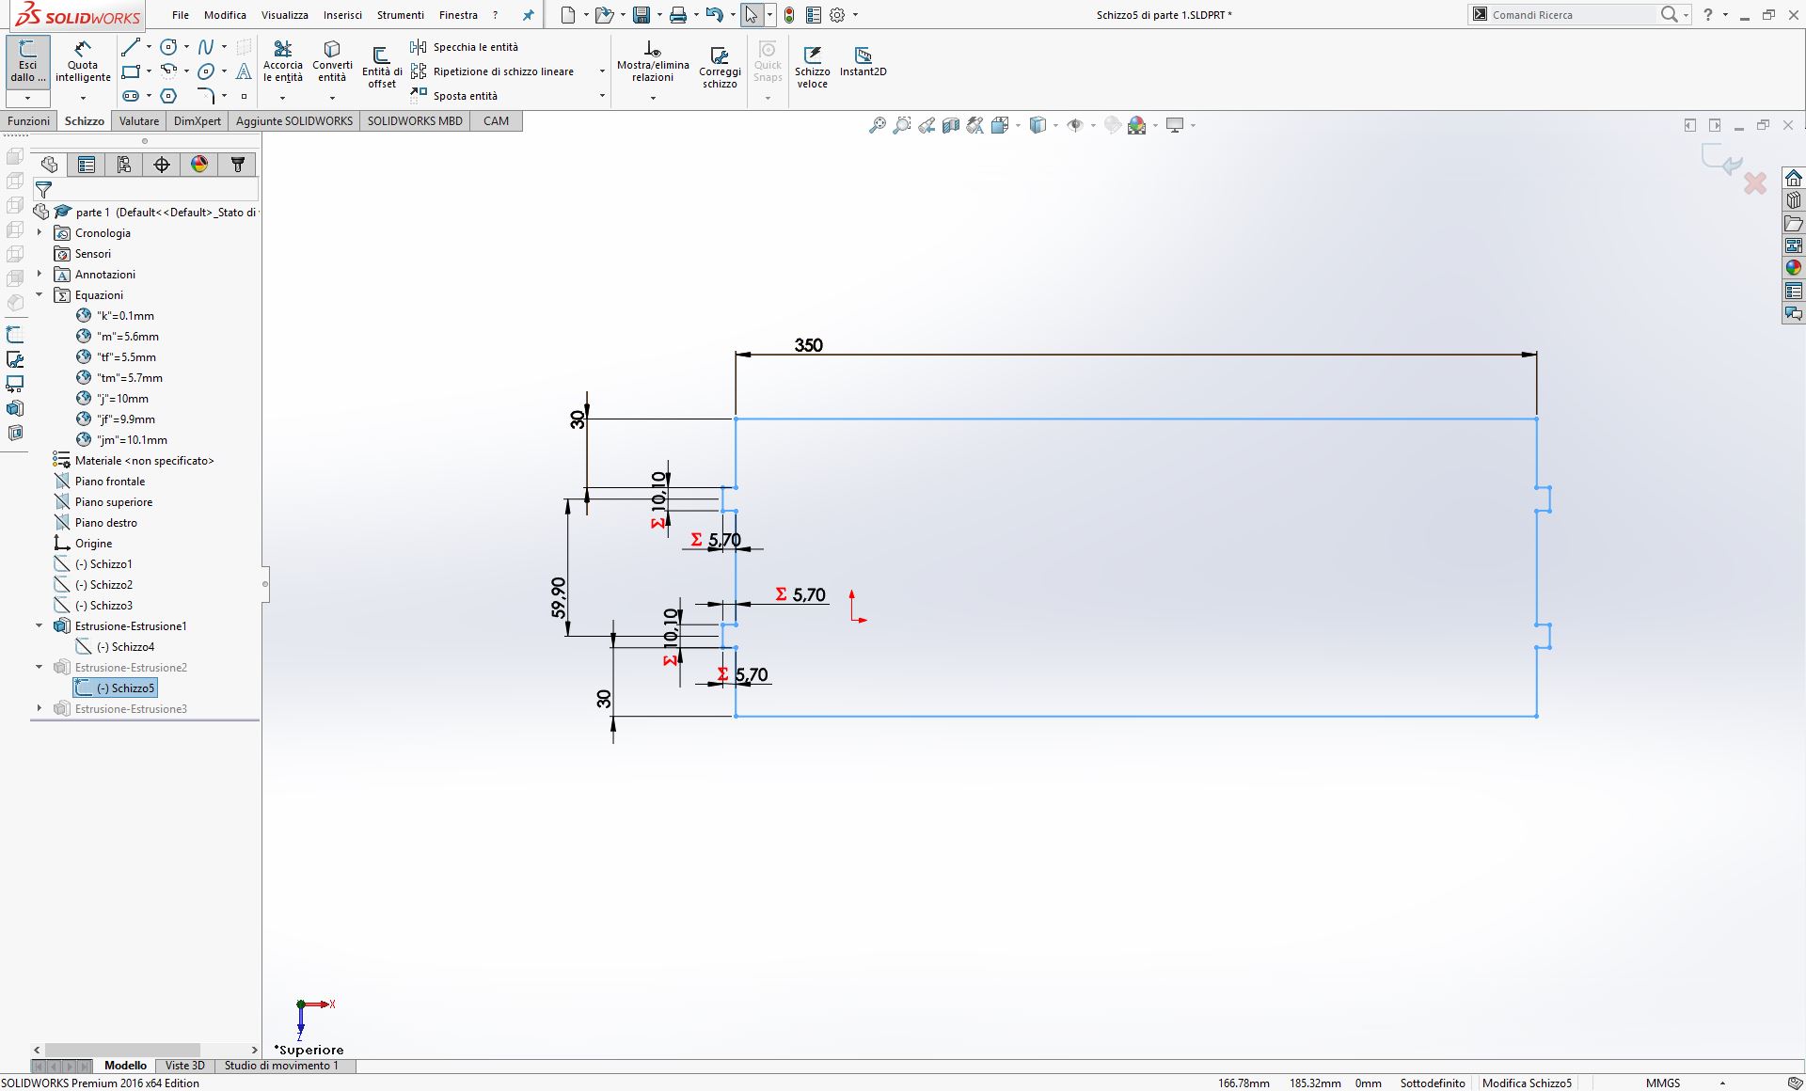
Task: Click the Esci dallo schizzo button
Action: click(x=28, y=61)
